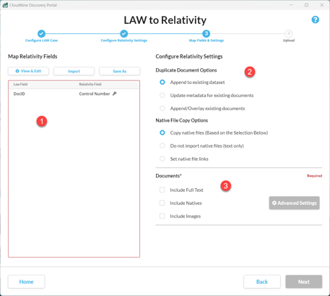Click the Relativity Field column header
This screenshot has height=296, width=330.
[x=90, y=84]
